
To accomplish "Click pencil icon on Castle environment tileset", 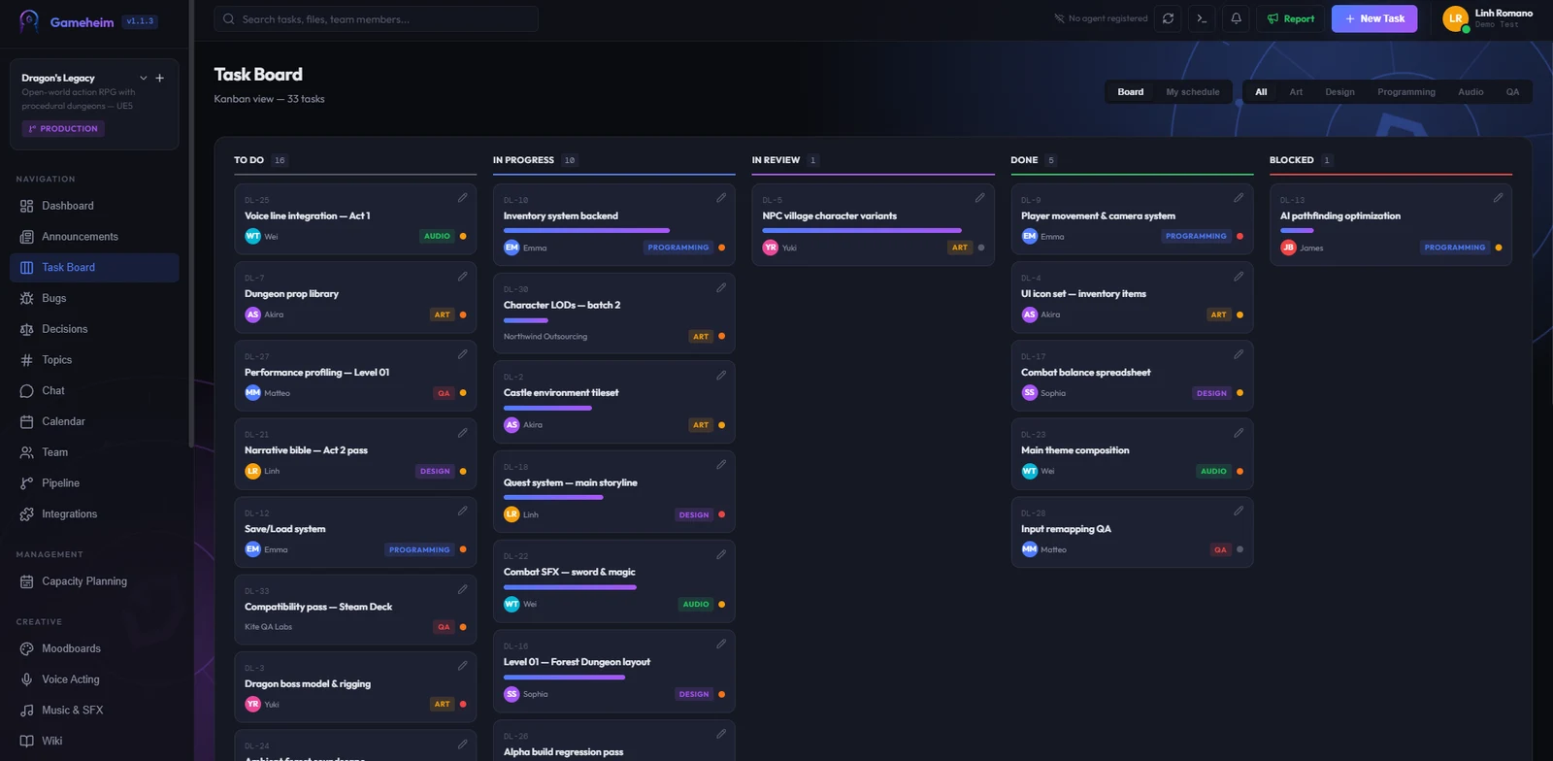I will (x=721, y=376).
